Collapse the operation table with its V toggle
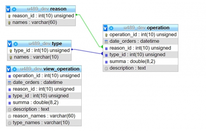 (105, 28)
